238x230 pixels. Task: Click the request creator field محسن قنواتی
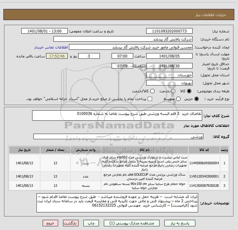point(131,47)
